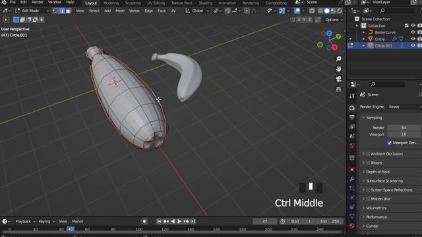Switch to solid viewport shading
The width and height of the screenshot is (422, 237).
[x=327, y=11]
